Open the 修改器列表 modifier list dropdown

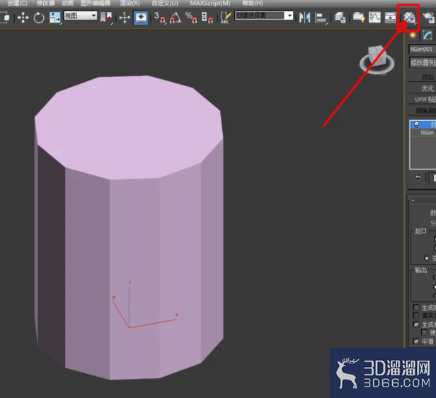coord(423,62)
